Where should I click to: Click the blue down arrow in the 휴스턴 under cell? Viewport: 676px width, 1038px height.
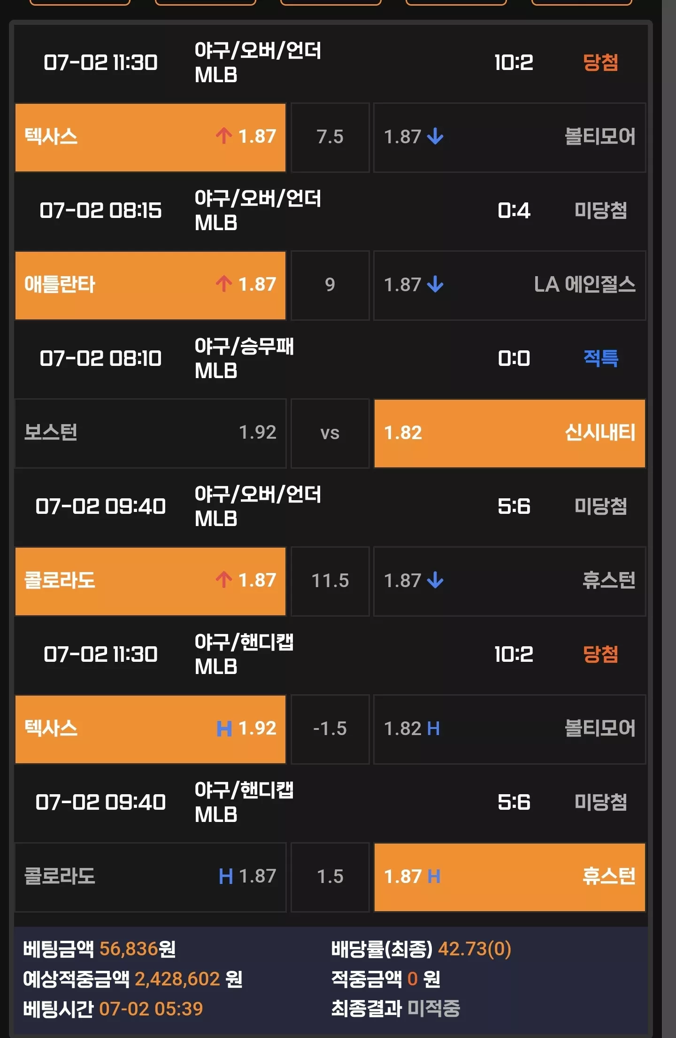tap(435, 581)
